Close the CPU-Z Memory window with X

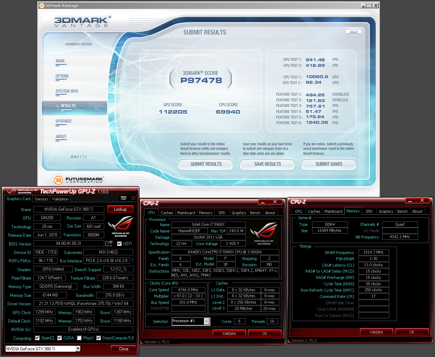coord(422,200)
